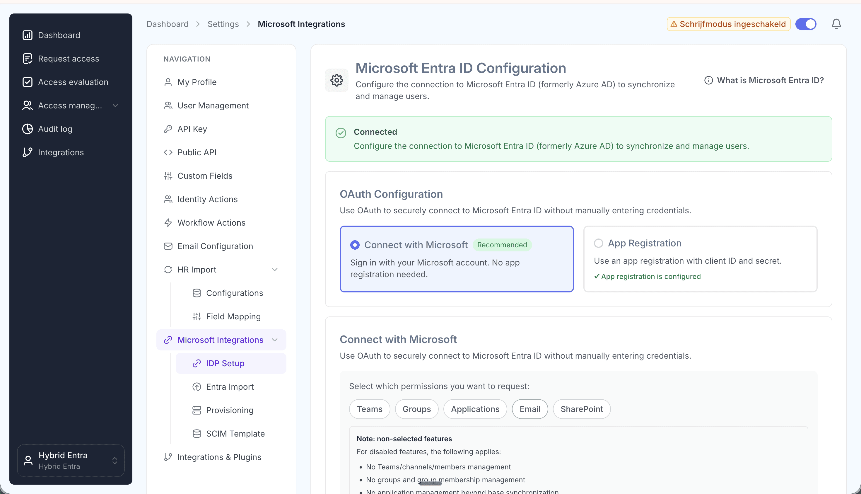Open Entra Import in navigation
Viewport: 861px width, 494px height.
(230, 386)
